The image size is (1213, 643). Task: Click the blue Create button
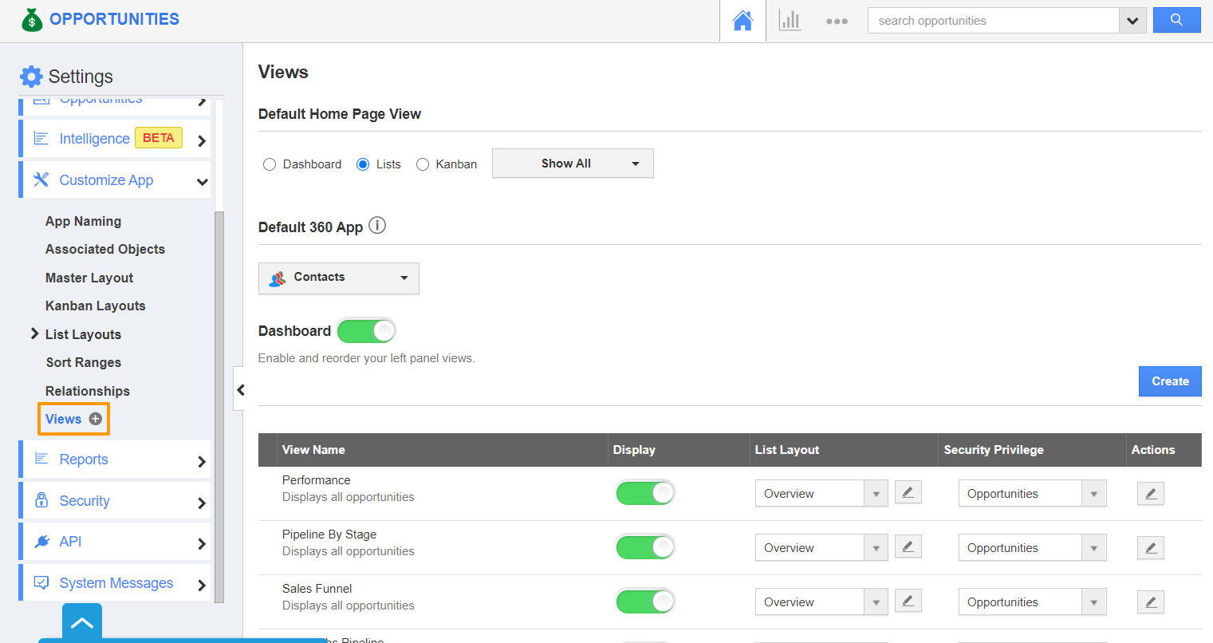tap(1169, 381)
